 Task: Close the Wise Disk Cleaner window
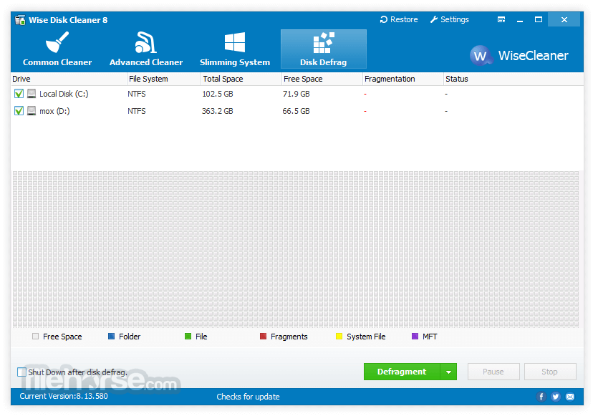564,19
